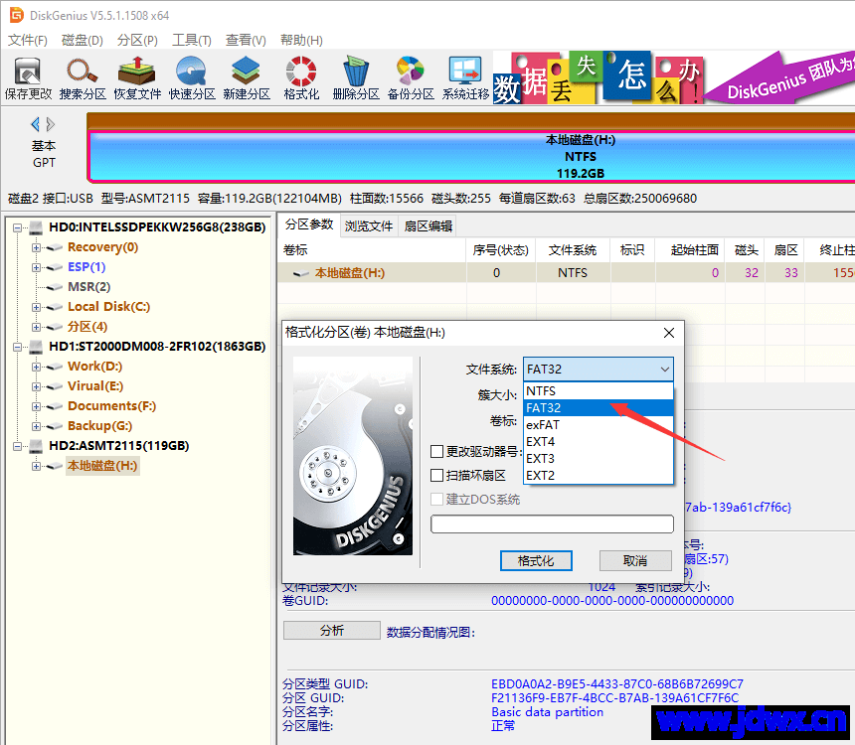The image size is (855, 745).
Task: Click the FAT32 highlighted list option
Action: pyautogui.click(x=598, y=407)
